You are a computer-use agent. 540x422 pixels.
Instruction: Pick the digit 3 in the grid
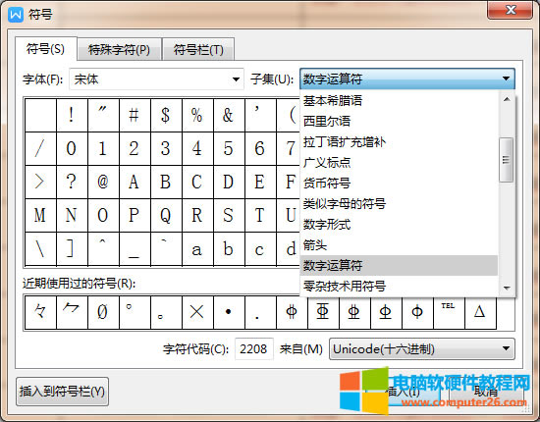(x=166, y=149)
